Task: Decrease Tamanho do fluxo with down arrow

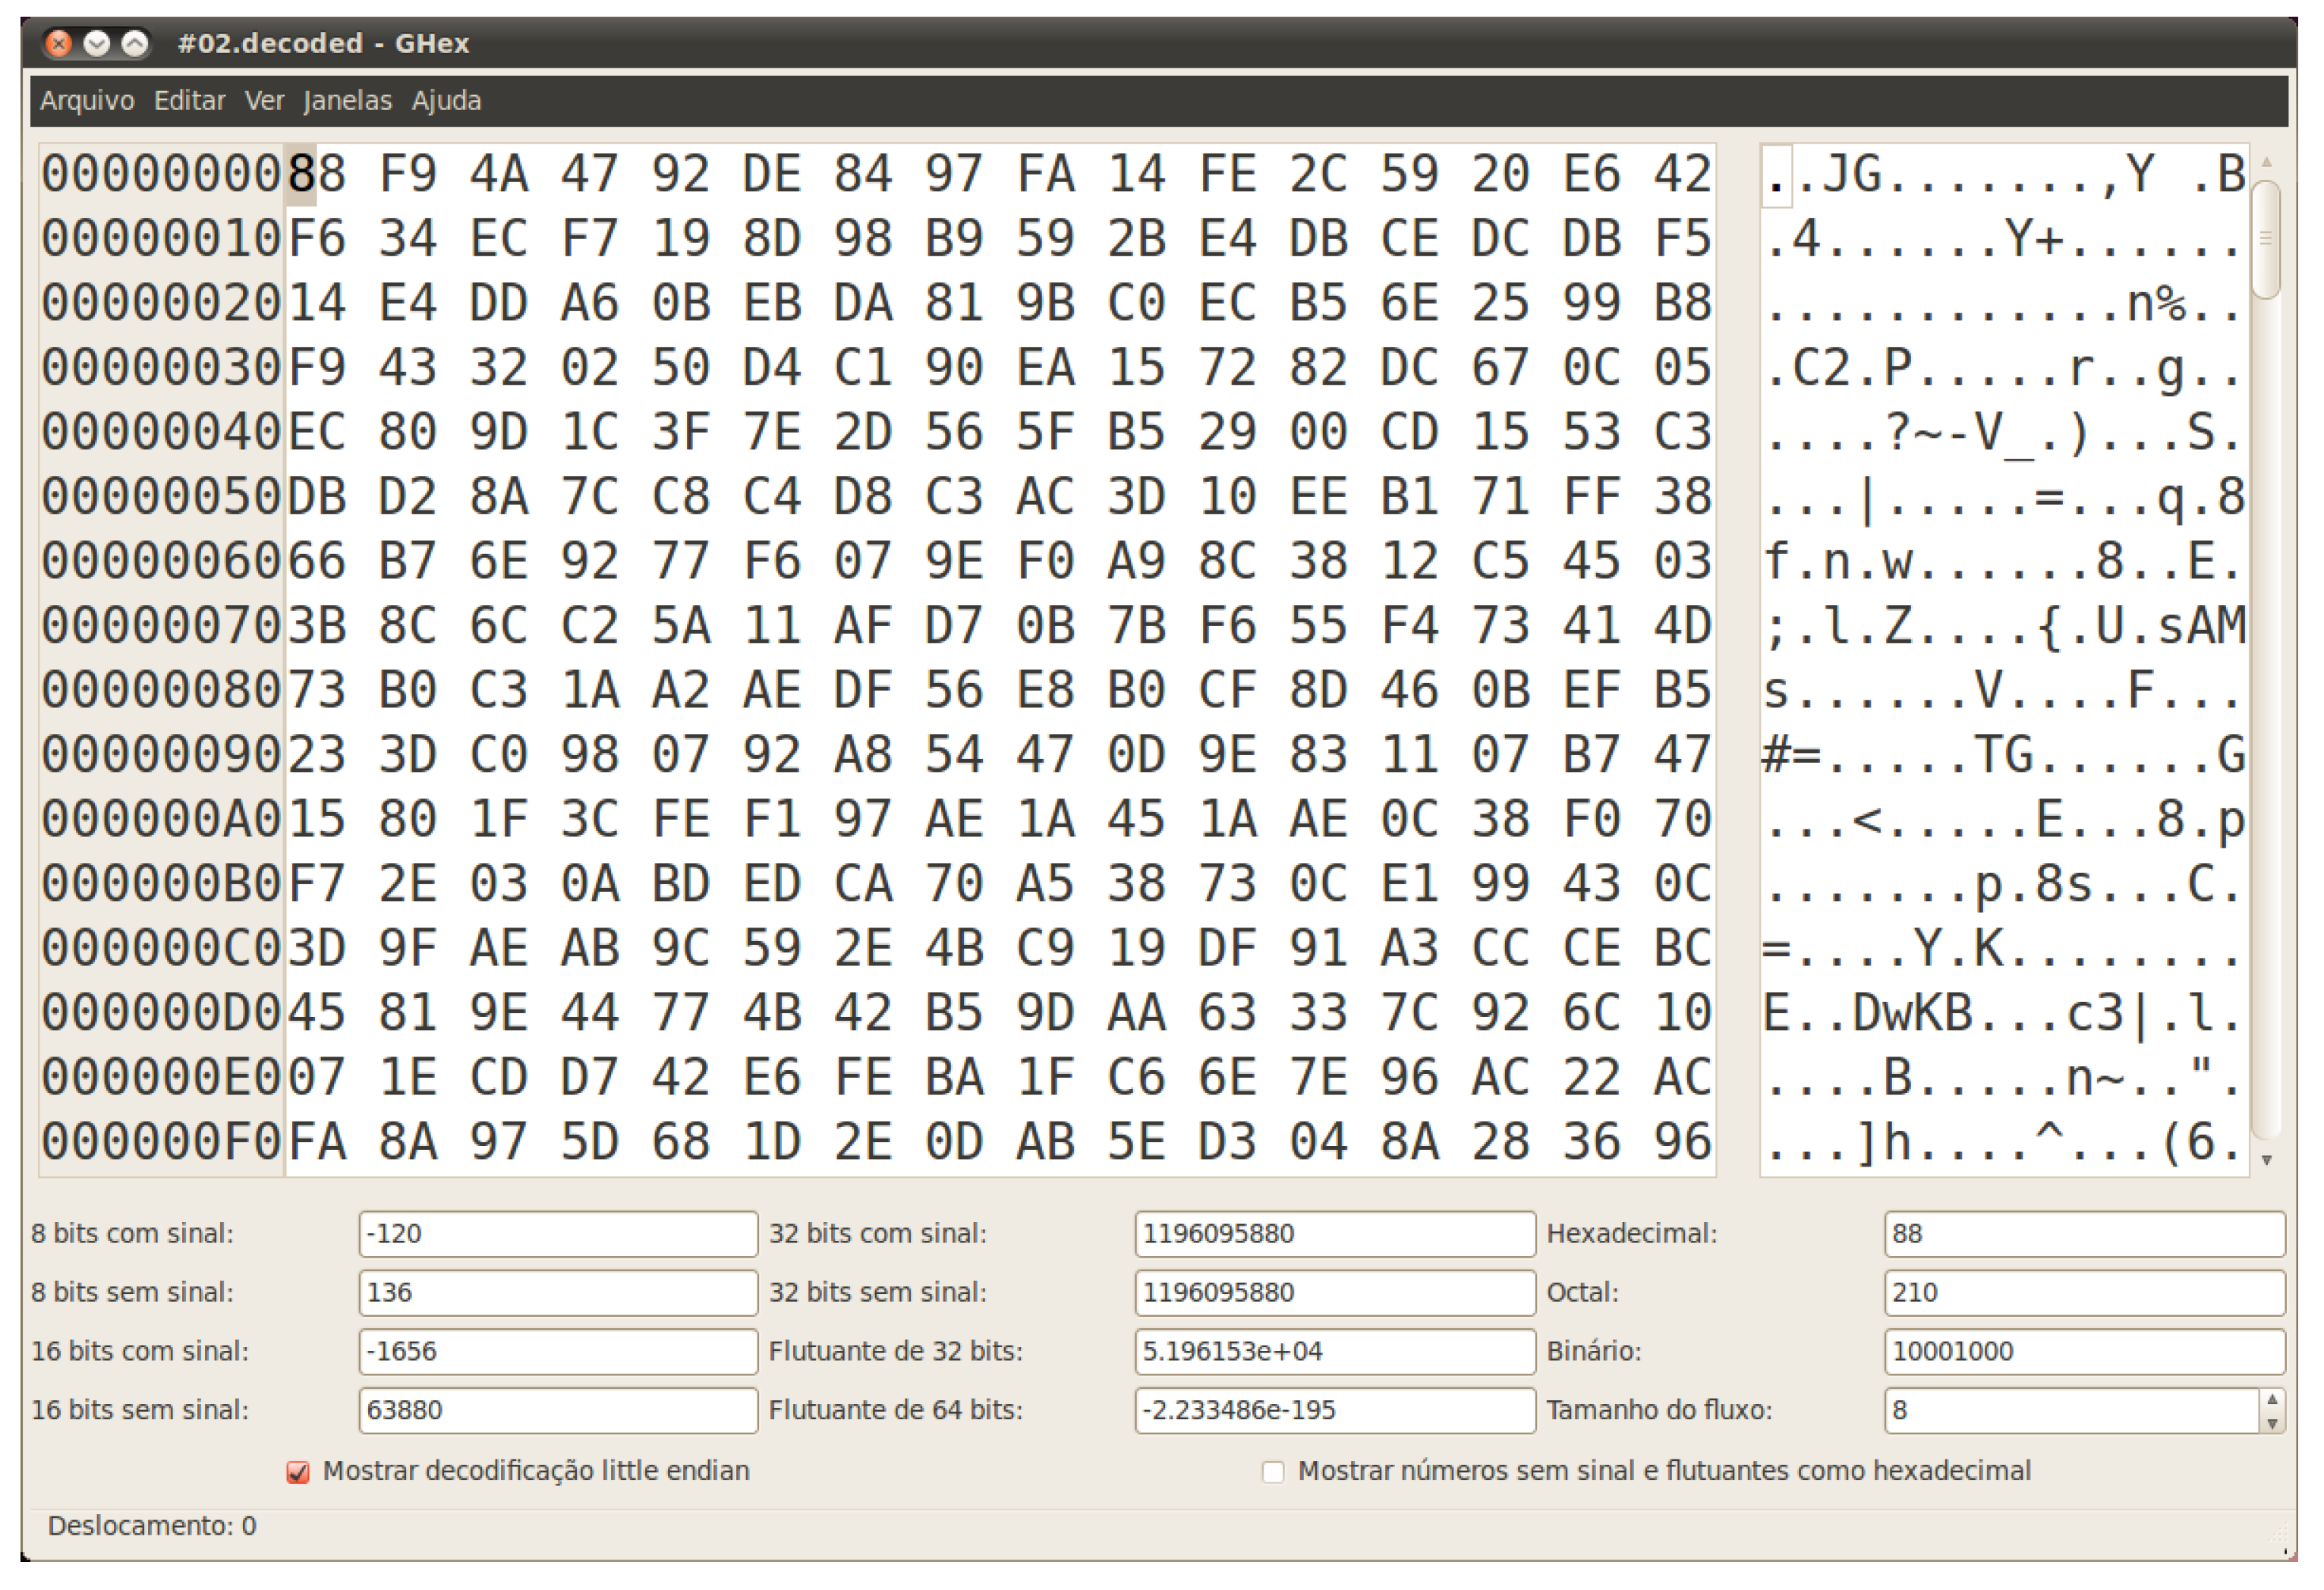Action: (2272, 1422)
